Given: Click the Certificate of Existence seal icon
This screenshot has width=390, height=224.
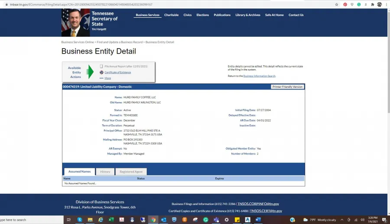Looking at the screenshot, I should click(101, 72).
